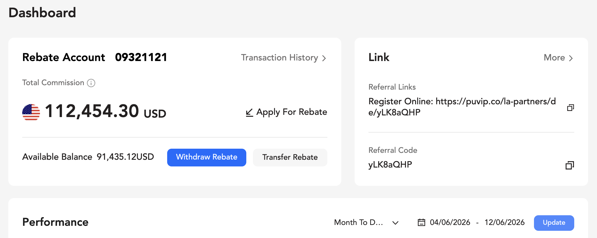Click the US flag currency icon
Viewport: 597px width, 238px height.
pyautogui.click(x=31, y=112)
